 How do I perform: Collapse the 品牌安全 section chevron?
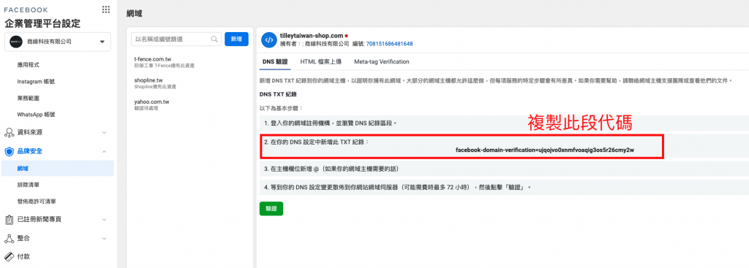click(x=104, y=152)
